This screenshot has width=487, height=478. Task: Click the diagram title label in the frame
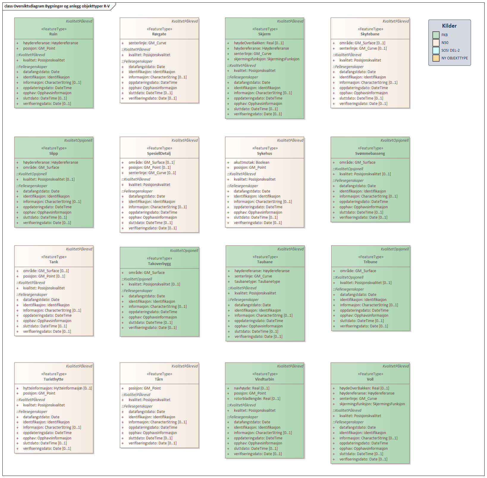click(57, 6)
